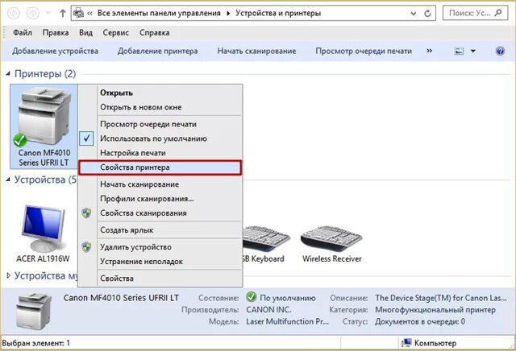Click the help question mark icon
The width and height of the screenshot is (516, 351).
point(500,51)
